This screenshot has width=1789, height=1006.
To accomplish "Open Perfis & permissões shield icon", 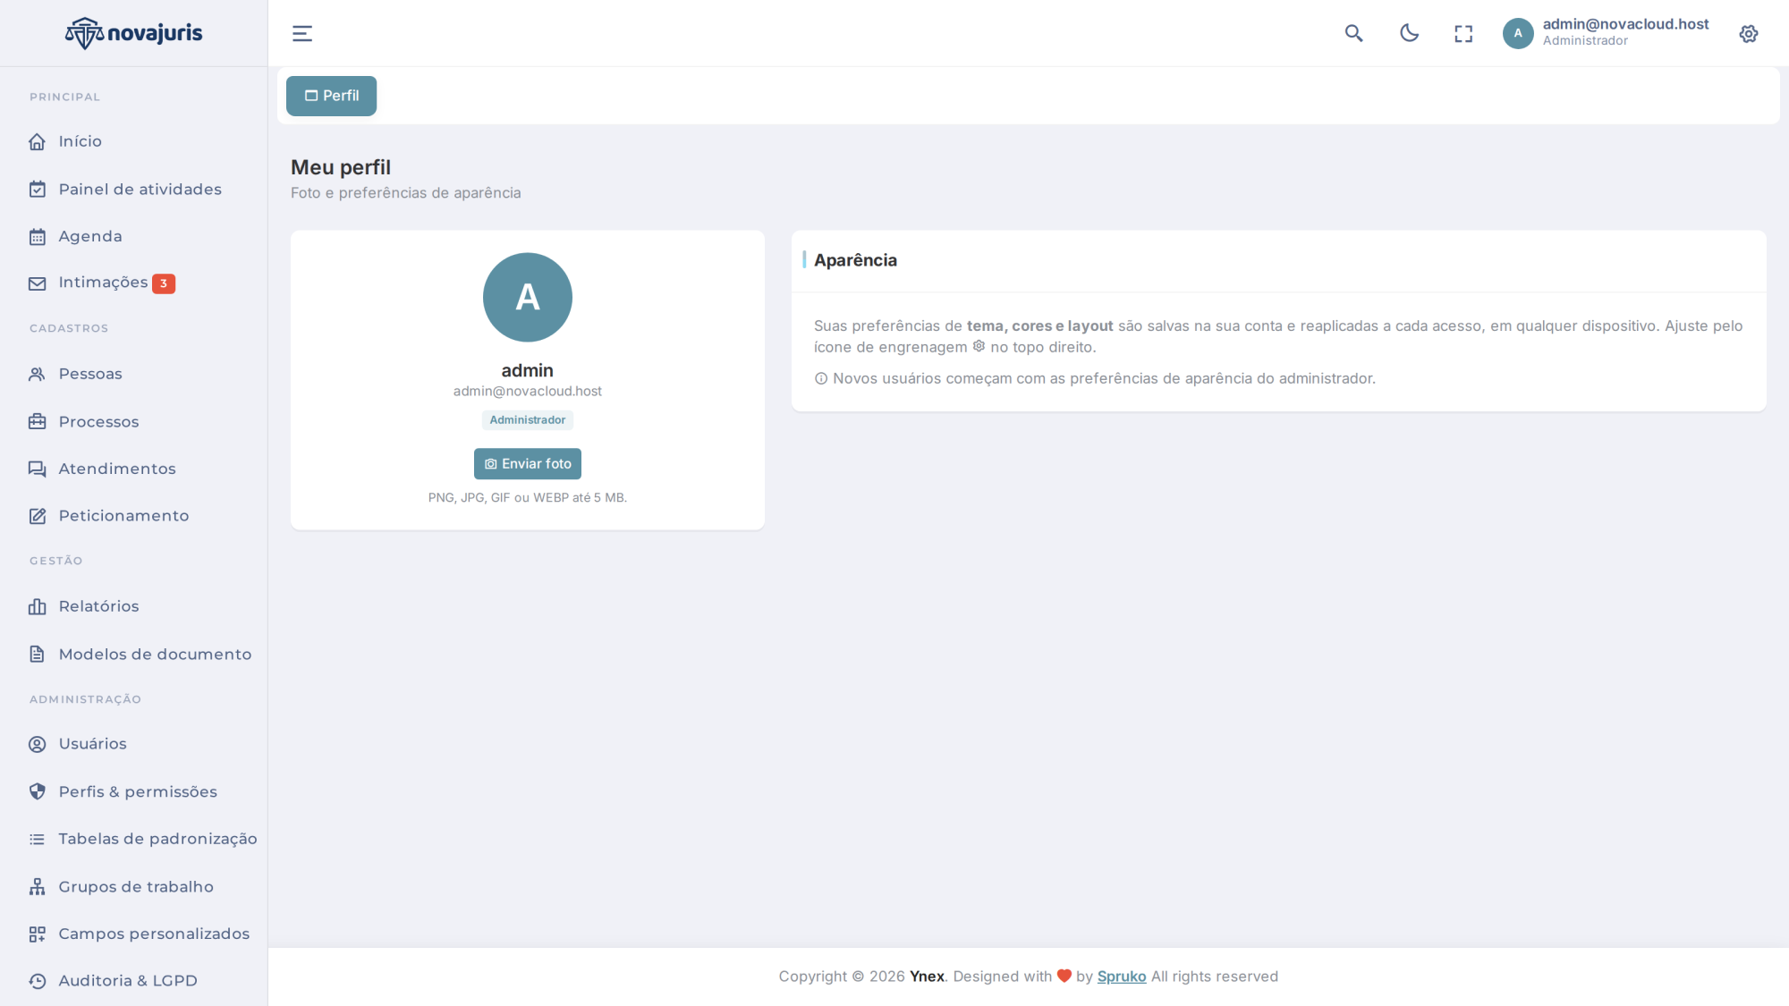I will click(37, 791).
